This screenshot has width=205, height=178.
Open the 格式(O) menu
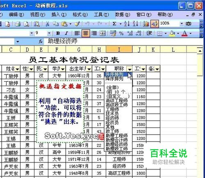(80, 14)
